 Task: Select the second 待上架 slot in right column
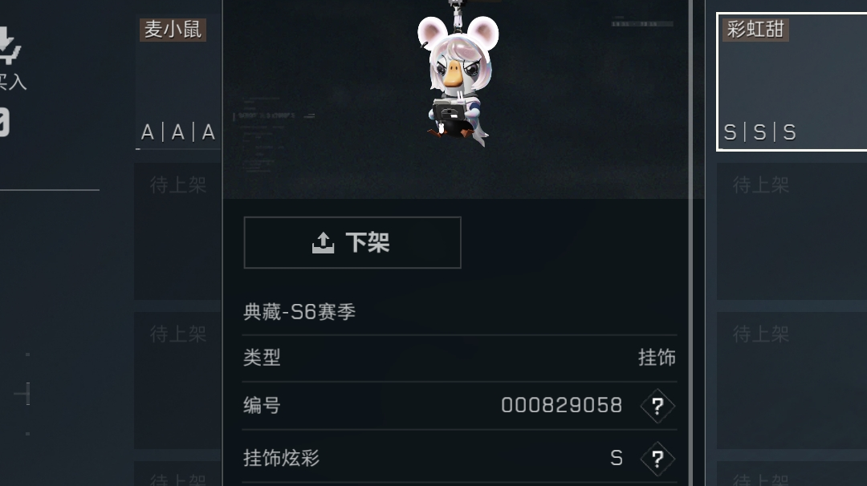click(x=792, y=380)
